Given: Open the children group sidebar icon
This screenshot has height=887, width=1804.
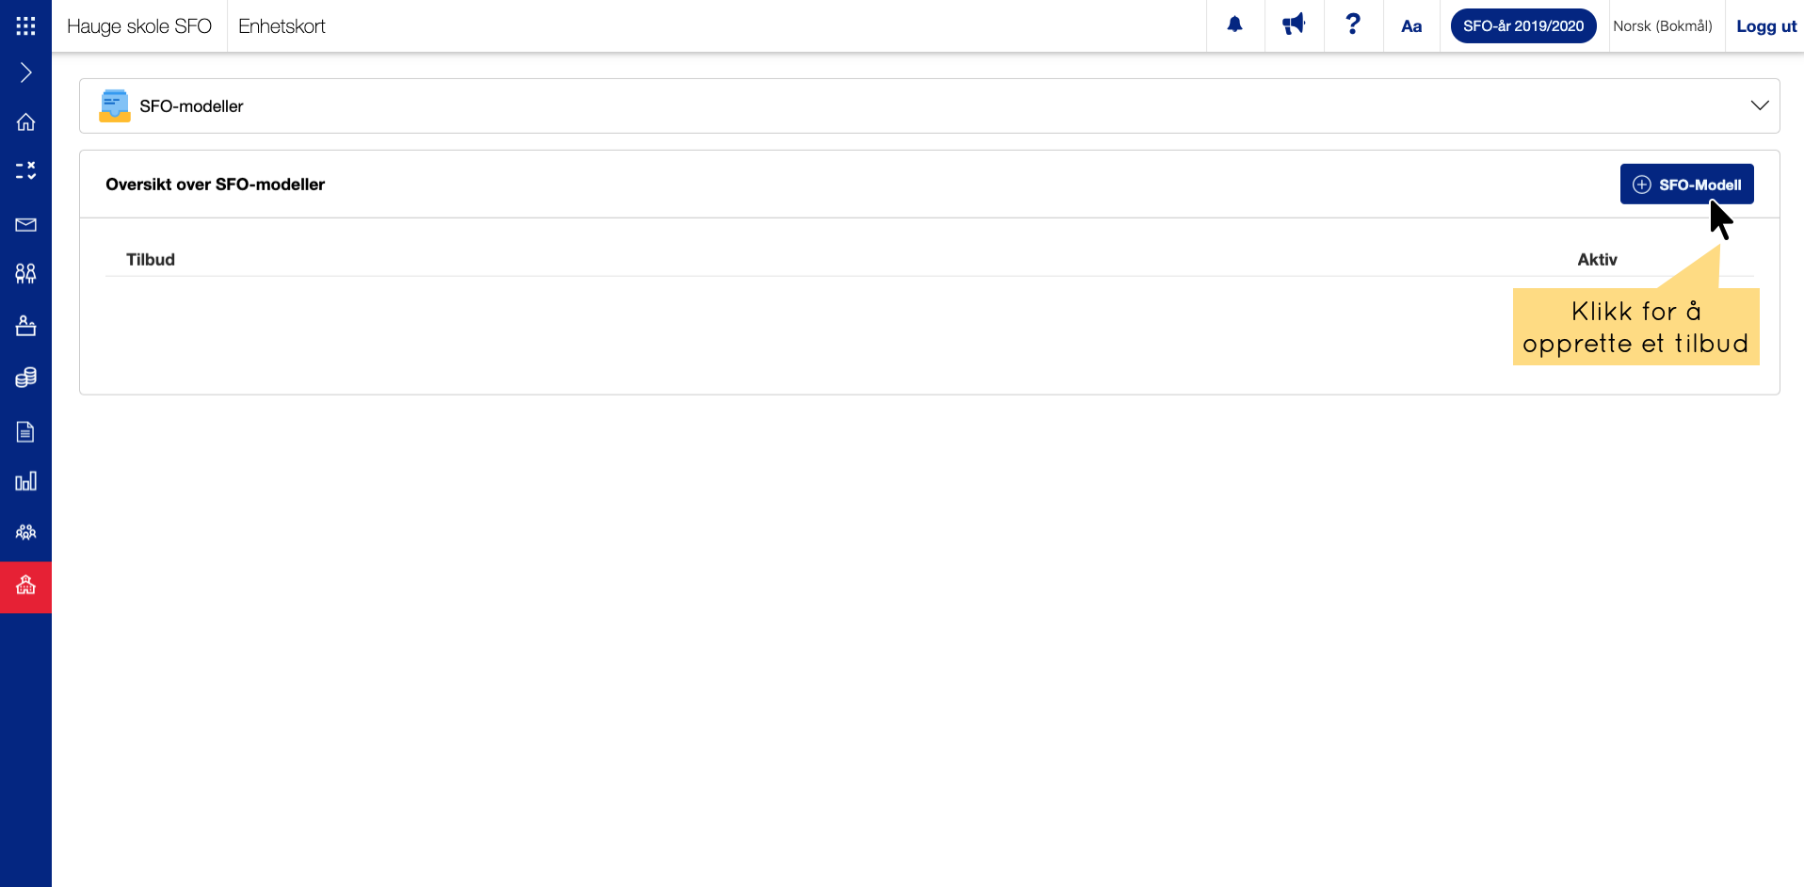Looking at the screenshot, I should pyautogui.click(x=25, y=274).
